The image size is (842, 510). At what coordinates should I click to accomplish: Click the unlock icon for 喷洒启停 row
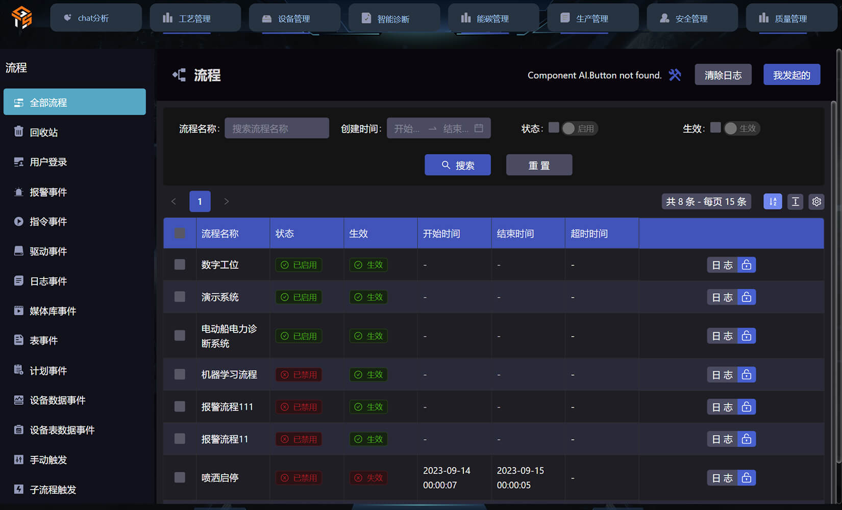tap(747, 478)
